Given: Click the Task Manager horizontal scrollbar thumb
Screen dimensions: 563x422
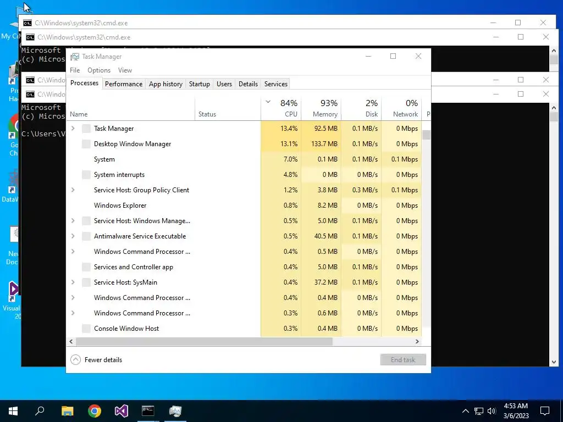Looking at the screenshot, I should click(x=205, y=342).
